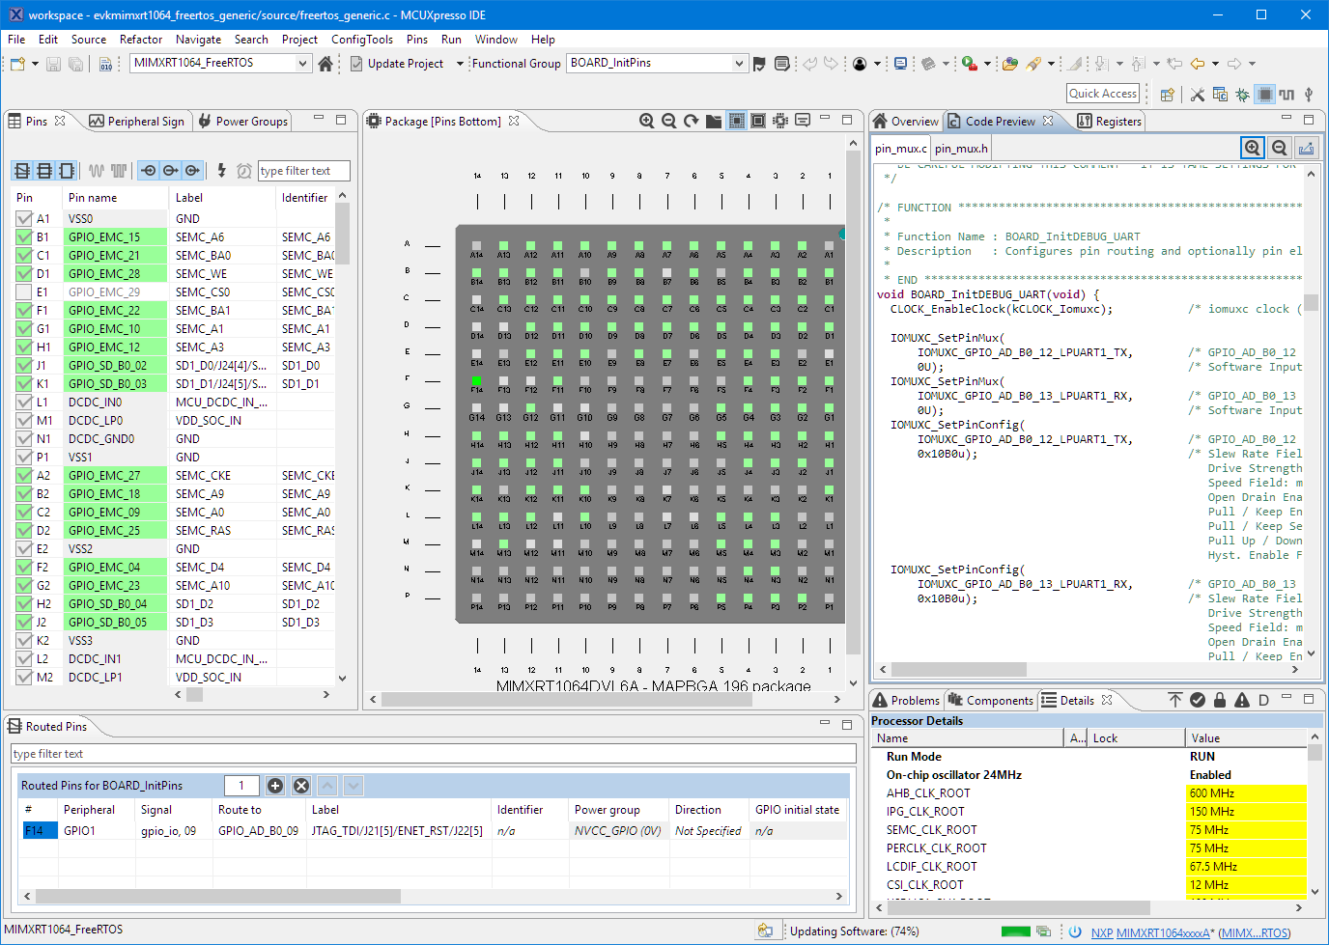Zoom out in Code Preview panel
This screenshot has width=1329, height=945.
[1279, 148]
